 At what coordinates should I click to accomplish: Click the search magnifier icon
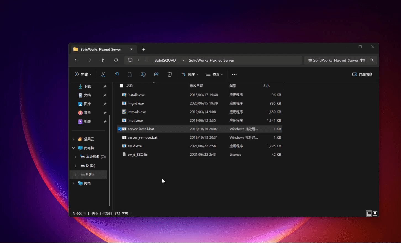tap(372, 60)
